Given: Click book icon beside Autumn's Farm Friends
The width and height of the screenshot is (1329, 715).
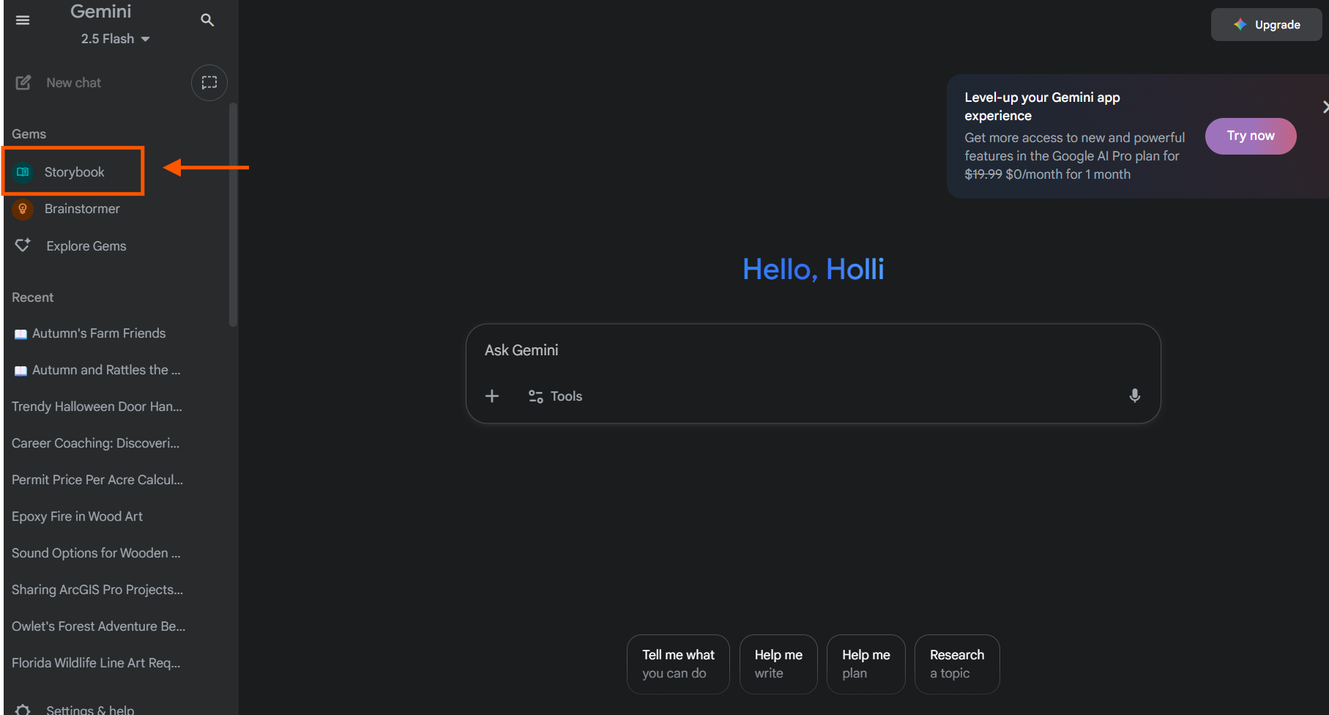Looking at the screenshot, I should tap(21, 334).
